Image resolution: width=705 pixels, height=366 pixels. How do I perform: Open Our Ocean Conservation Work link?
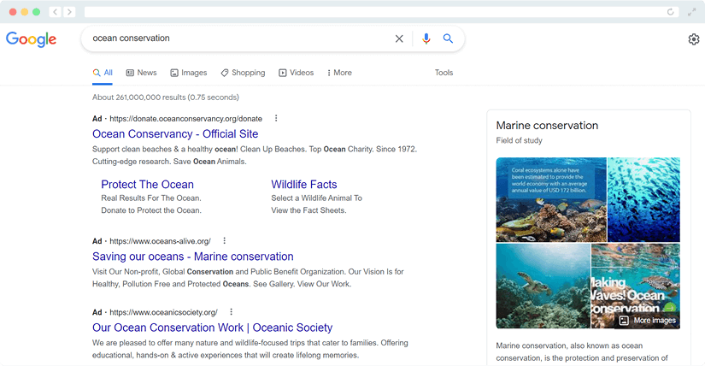[x=212, y=328]
